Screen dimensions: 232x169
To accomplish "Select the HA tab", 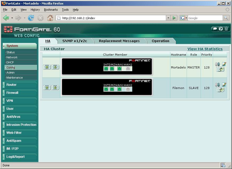I will [48, 41].
